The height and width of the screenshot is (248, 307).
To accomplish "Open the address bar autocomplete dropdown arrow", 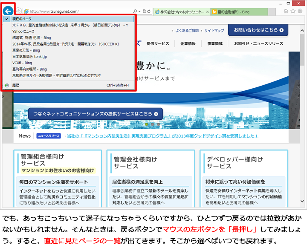I will click(139, 12).
